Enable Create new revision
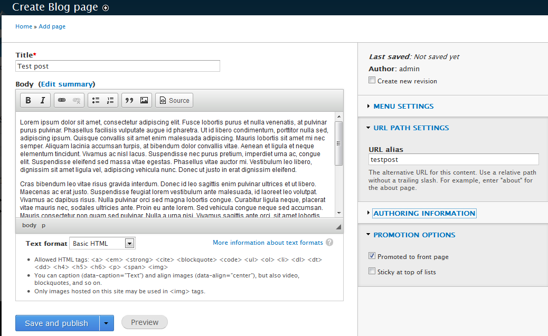Viewport: 548px width, 336px height. coord(372,81)
